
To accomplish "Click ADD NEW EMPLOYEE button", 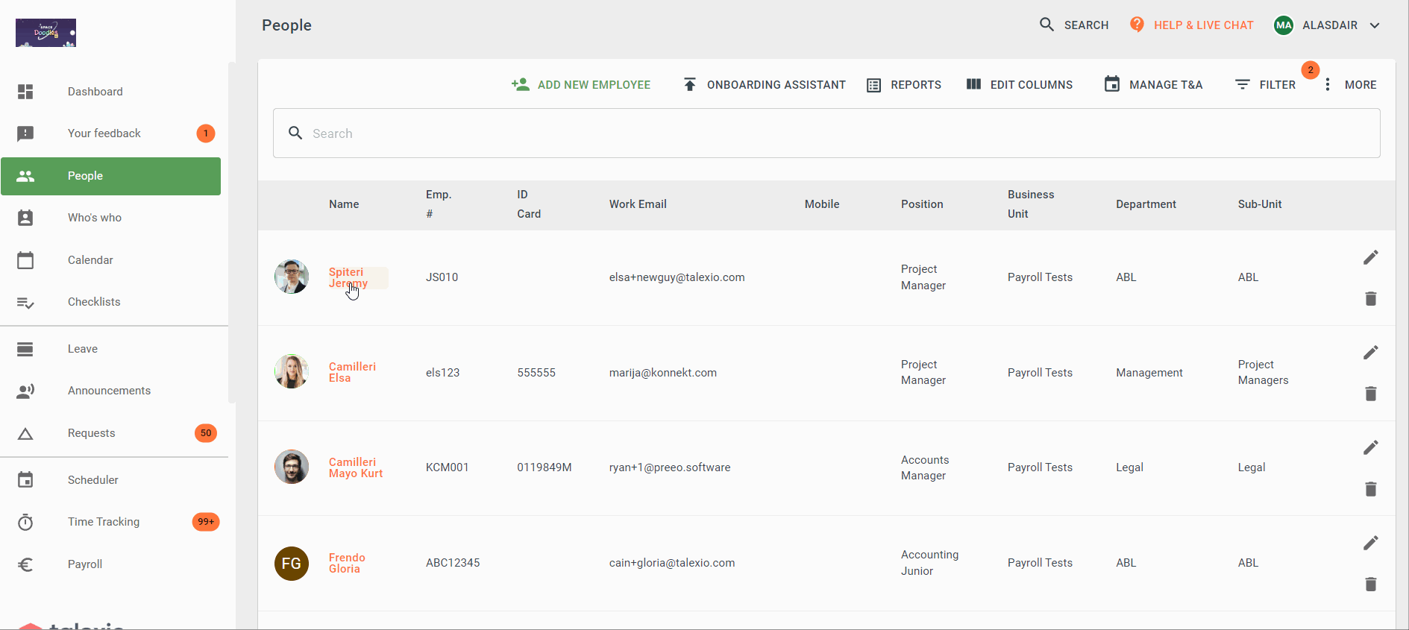I will pos(581,85).
